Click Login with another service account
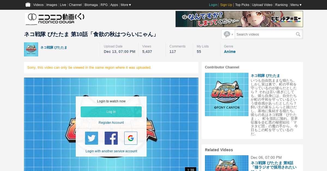The height and width of the screenshot is (171, 327). (111, 151)
